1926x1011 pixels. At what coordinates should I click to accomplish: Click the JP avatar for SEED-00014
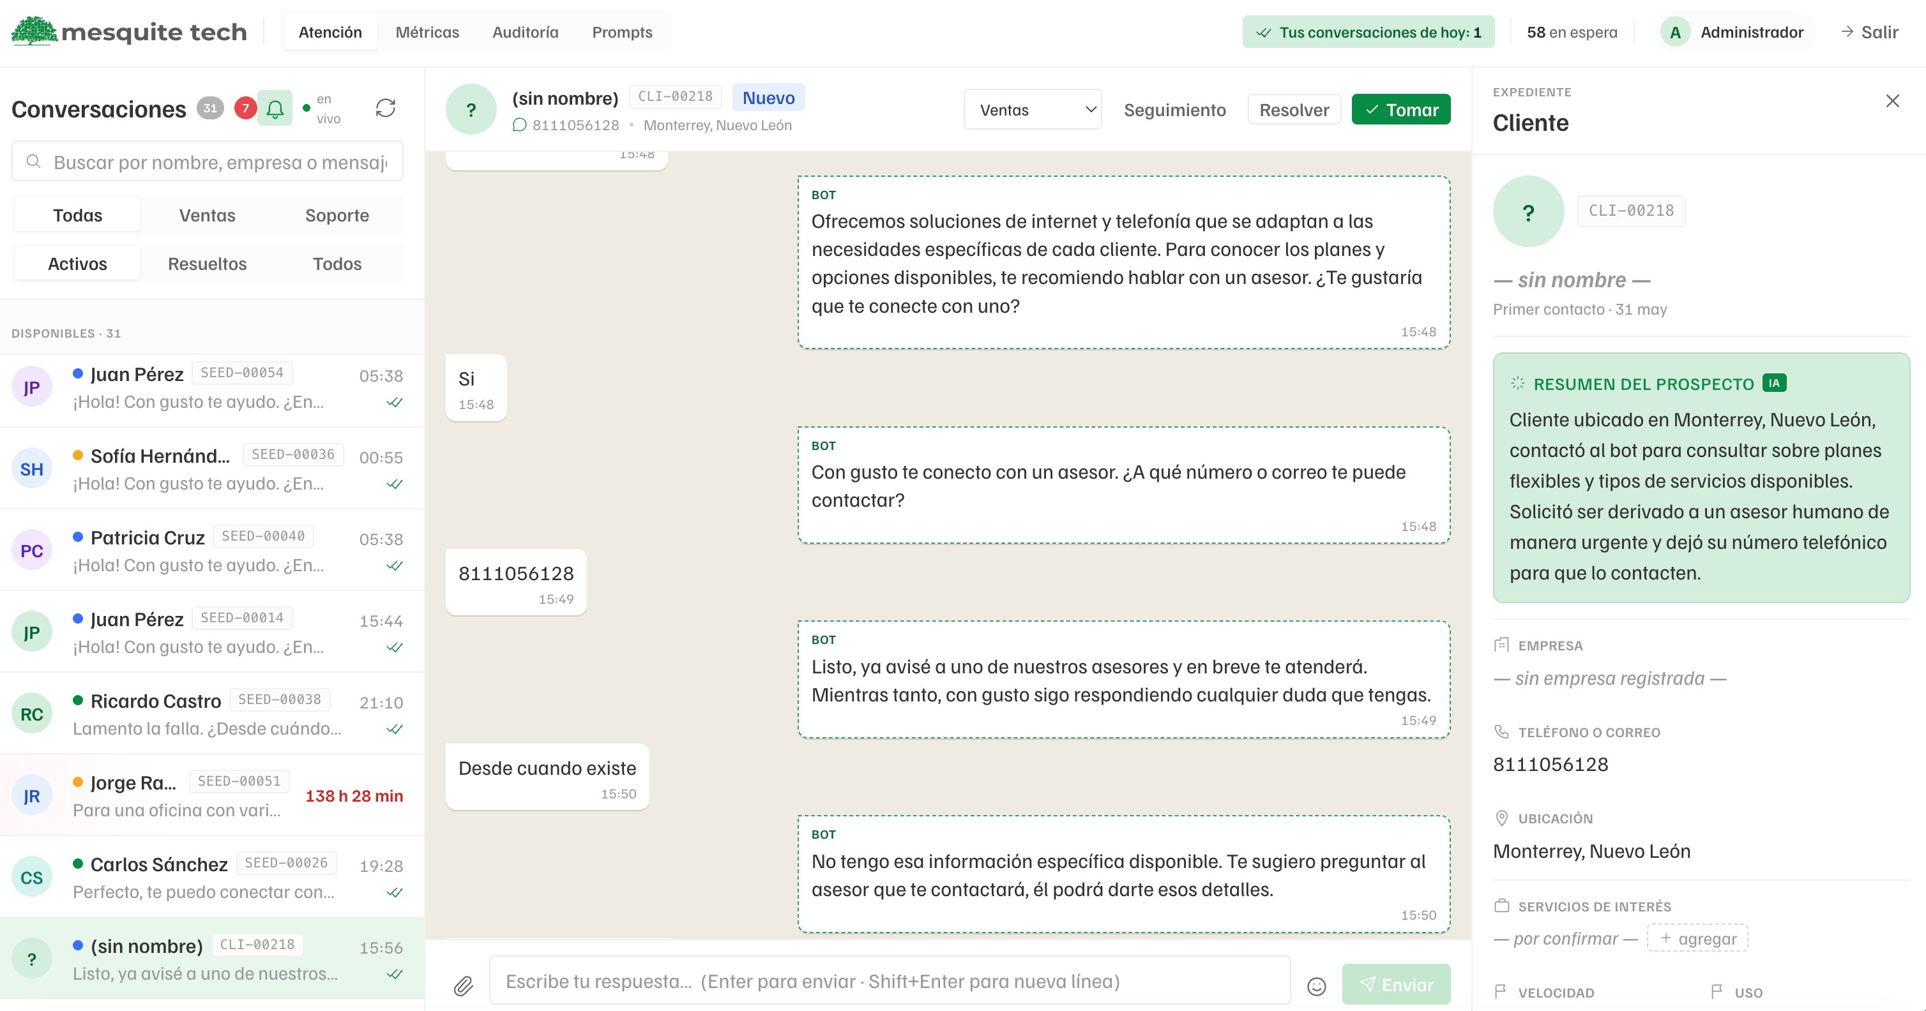pos(31,632)
